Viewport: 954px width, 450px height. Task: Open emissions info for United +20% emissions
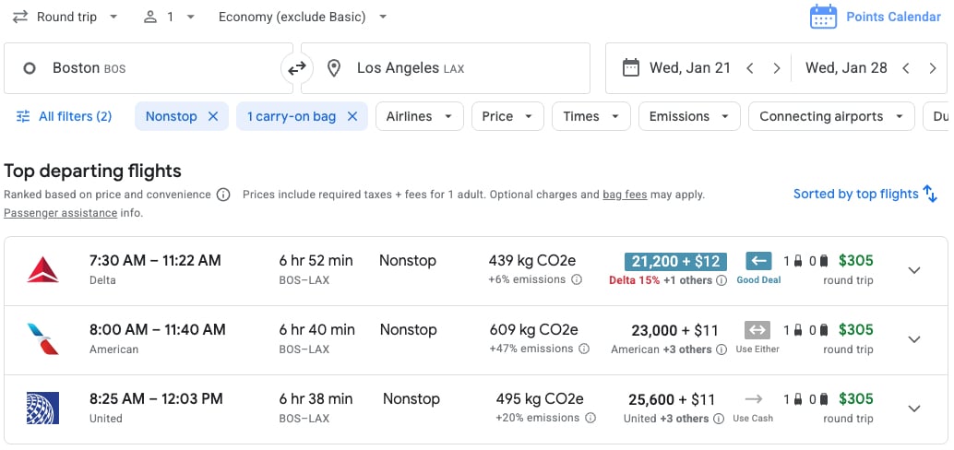(x=590, y=419)
